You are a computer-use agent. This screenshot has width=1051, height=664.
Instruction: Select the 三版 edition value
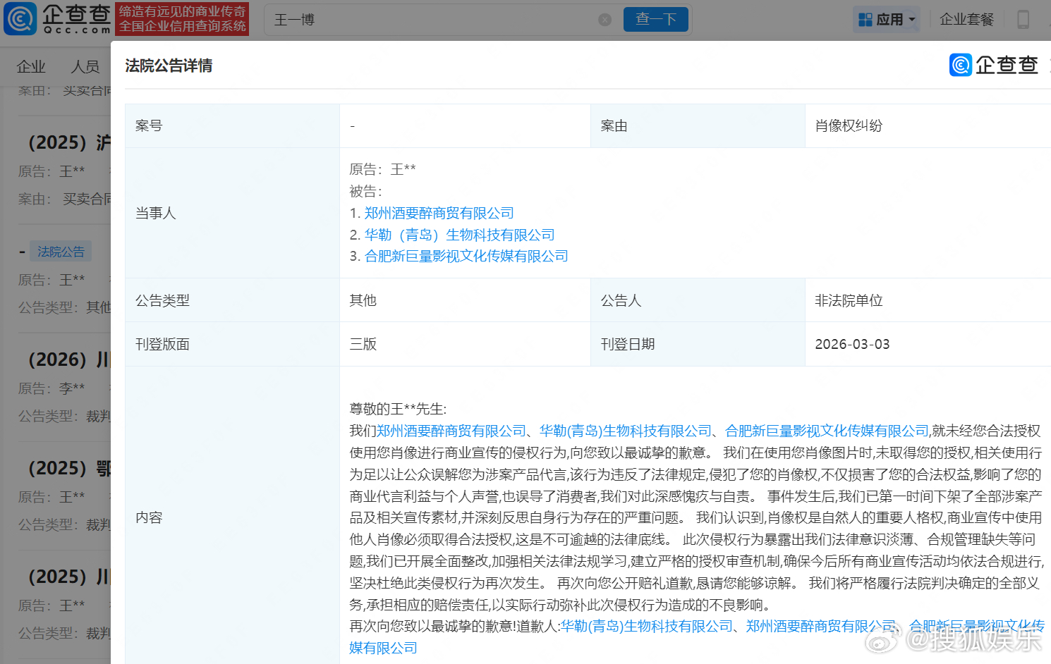[363, 344]
